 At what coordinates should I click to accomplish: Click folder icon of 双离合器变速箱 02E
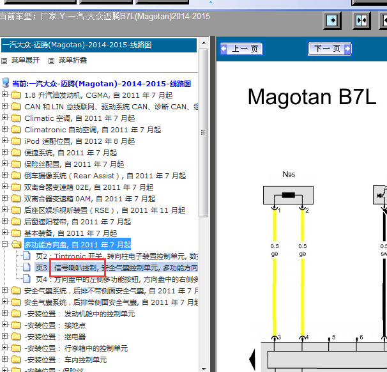16,187
